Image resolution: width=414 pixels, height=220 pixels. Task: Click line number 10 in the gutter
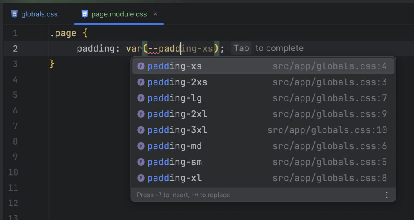13,172
